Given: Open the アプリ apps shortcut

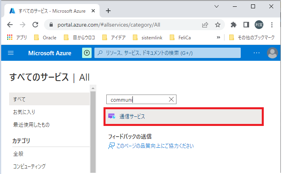Looking at the screenshot, I should coord(17,37).
